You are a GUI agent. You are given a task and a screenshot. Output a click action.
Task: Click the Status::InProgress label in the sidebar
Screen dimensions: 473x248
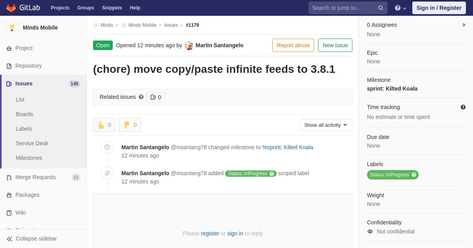[x=389, y=175]
